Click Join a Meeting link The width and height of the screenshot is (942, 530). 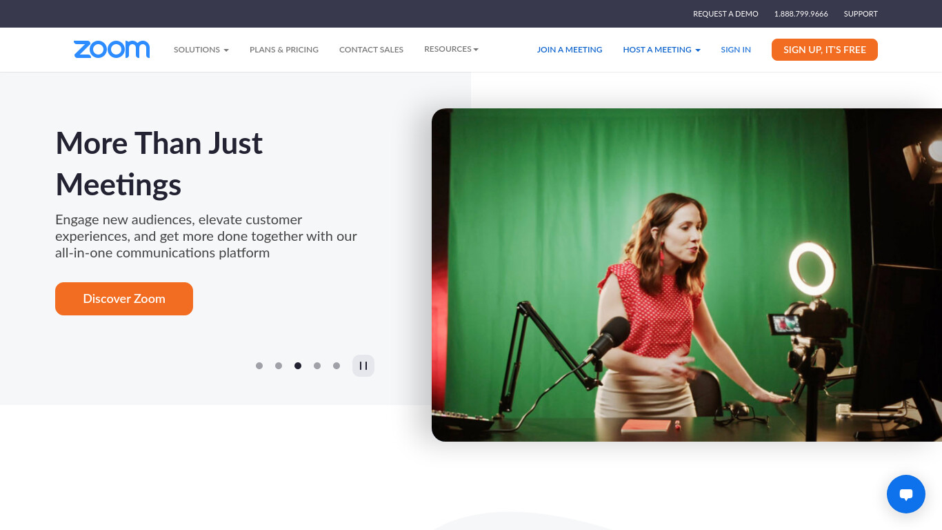[570, 50]
